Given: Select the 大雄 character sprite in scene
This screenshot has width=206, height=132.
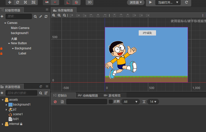Looking at the screenshot, I should pos(121,60).
